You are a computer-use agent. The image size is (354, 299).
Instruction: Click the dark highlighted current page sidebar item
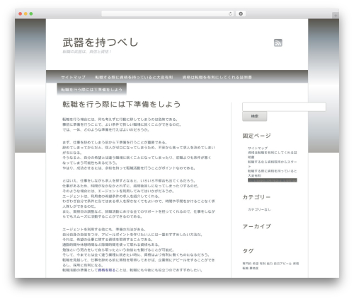tap(273, 180)
